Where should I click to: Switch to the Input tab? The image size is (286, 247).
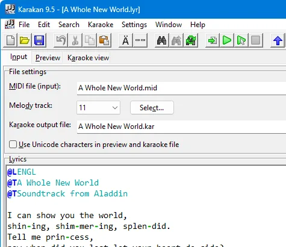[19, 57]
